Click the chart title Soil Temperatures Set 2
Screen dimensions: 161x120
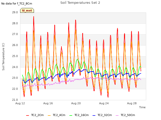pyautogui.click(x=80, y=3)
